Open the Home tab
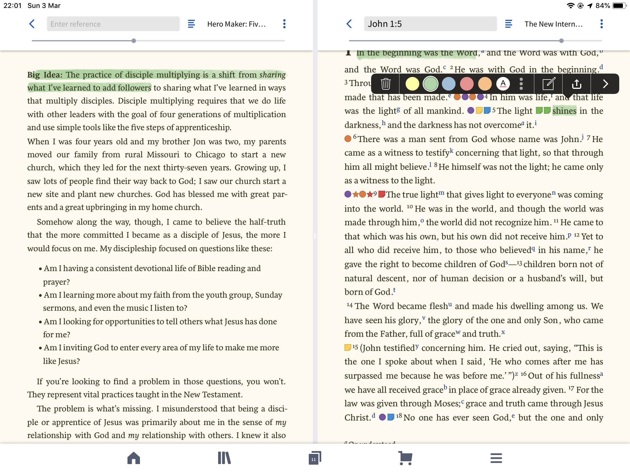 (x=134, y=458)
